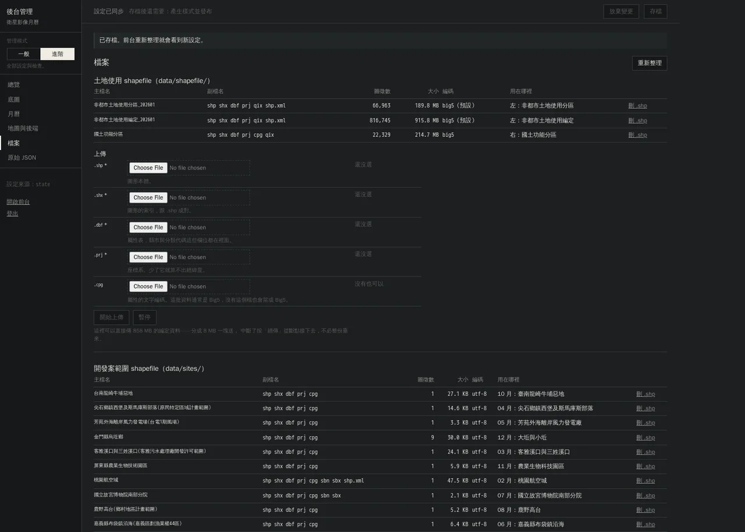Delete the 國立故宮博物院南部分院 site shapefile
The height and width of the screenshot is (532, 745).
point(645,495)
